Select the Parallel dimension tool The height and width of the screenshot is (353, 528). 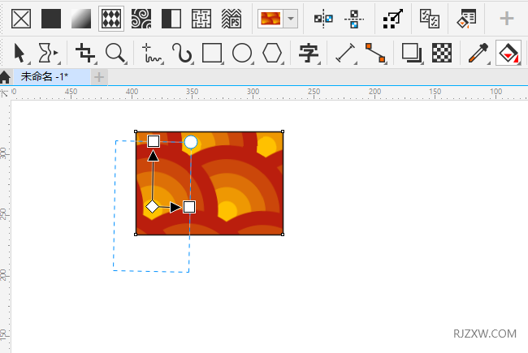345,54
